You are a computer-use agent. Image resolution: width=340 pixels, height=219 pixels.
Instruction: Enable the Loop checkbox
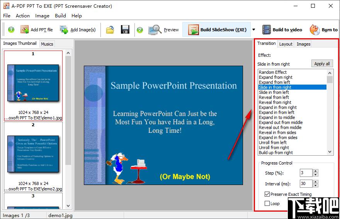pos(267,204)
